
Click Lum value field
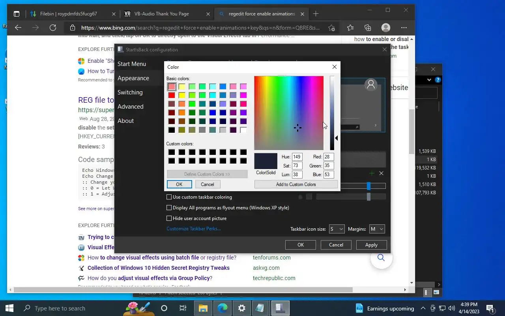point(297,174)
